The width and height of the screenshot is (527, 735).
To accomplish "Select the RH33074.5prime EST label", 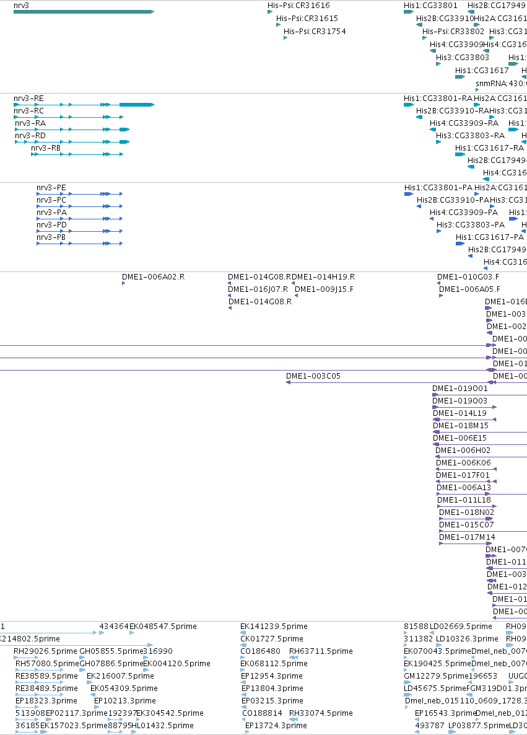I will pyautogui.click(x=321, y=713).
